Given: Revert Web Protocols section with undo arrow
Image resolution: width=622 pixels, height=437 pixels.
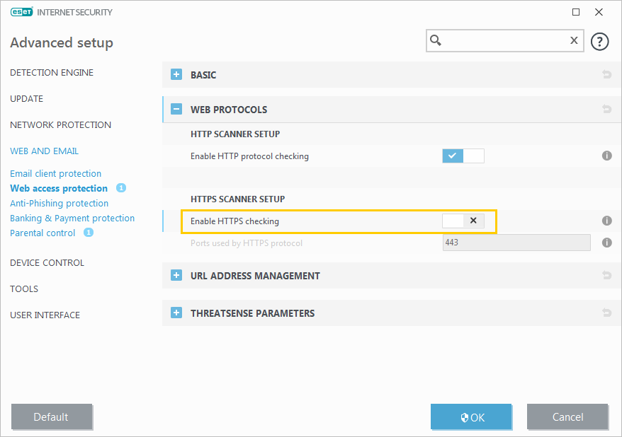Looking at the screenshot, I should [x=606, y=110].
